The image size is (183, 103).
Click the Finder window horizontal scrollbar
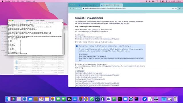[36, 74]
